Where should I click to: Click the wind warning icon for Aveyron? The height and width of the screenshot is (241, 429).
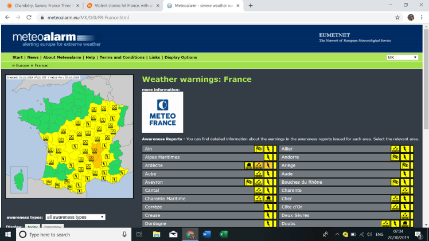pos(249,182)
